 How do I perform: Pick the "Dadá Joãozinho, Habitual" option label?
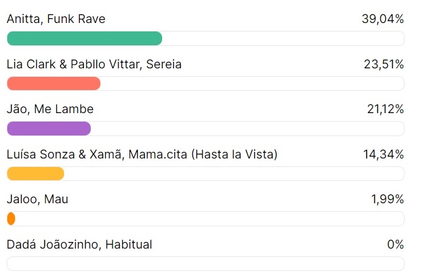[79, 245]
